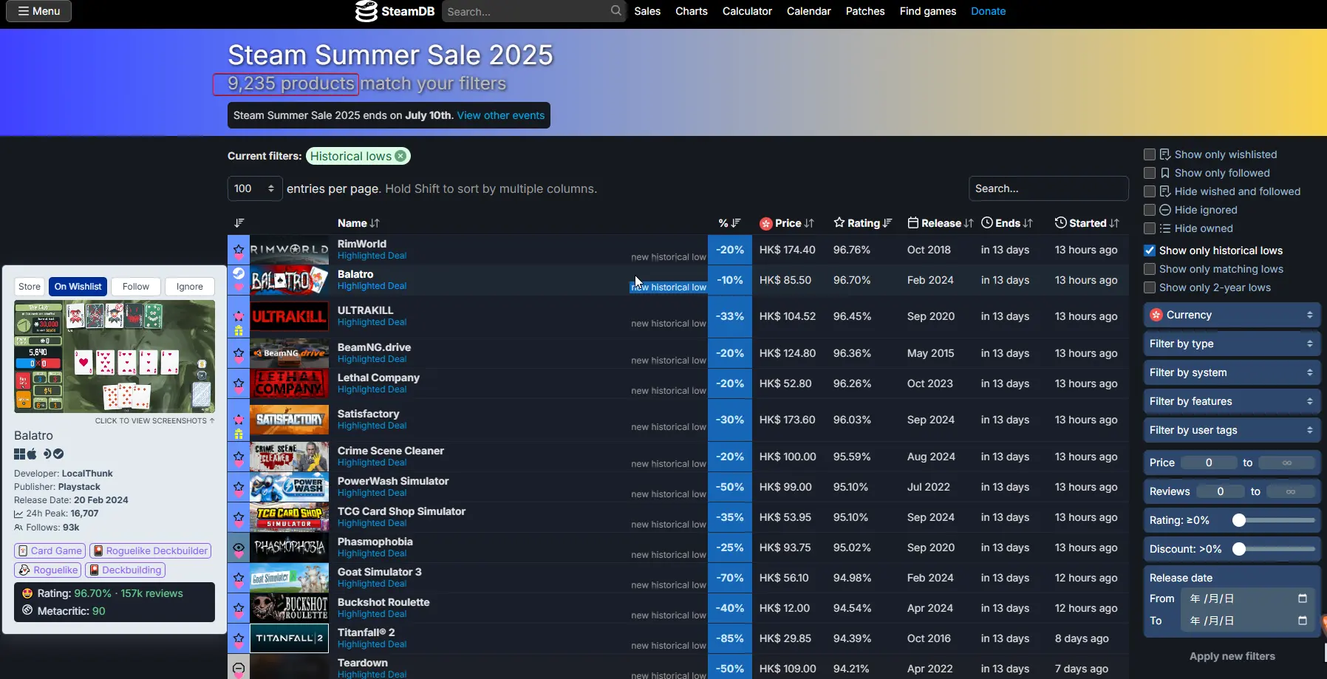
Task: Click the calendar icon in the To date field
Action: (1303, 621)
